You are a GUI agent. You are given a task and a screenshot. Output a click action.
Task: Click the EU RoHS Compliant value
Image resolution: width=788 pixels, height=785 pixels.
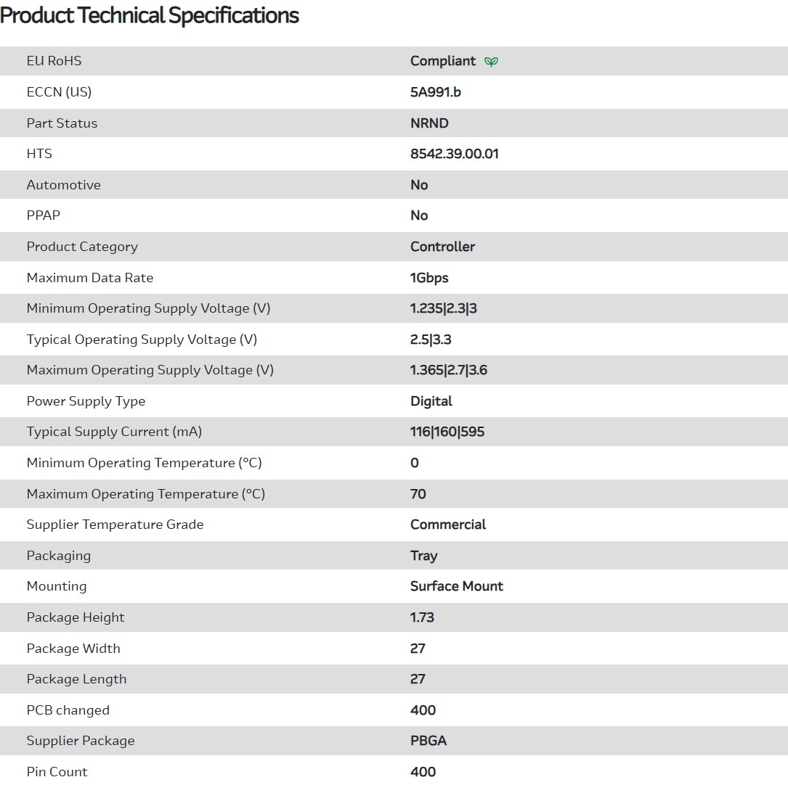[443, 61]
